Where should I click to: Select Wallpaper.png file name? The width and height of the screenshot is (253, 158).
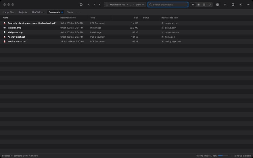tap(15, 32)
